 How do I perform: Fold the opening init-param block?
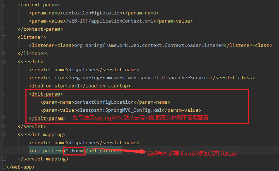tap(4, 94)
